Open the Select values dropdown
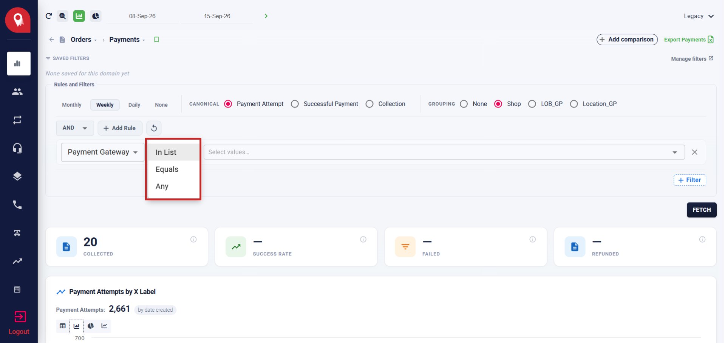 pyautogui.click(x=444, y=152)
